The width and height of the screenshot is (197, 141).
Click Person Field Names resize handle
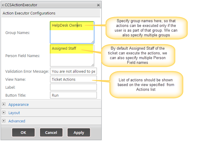coord(93,65)
